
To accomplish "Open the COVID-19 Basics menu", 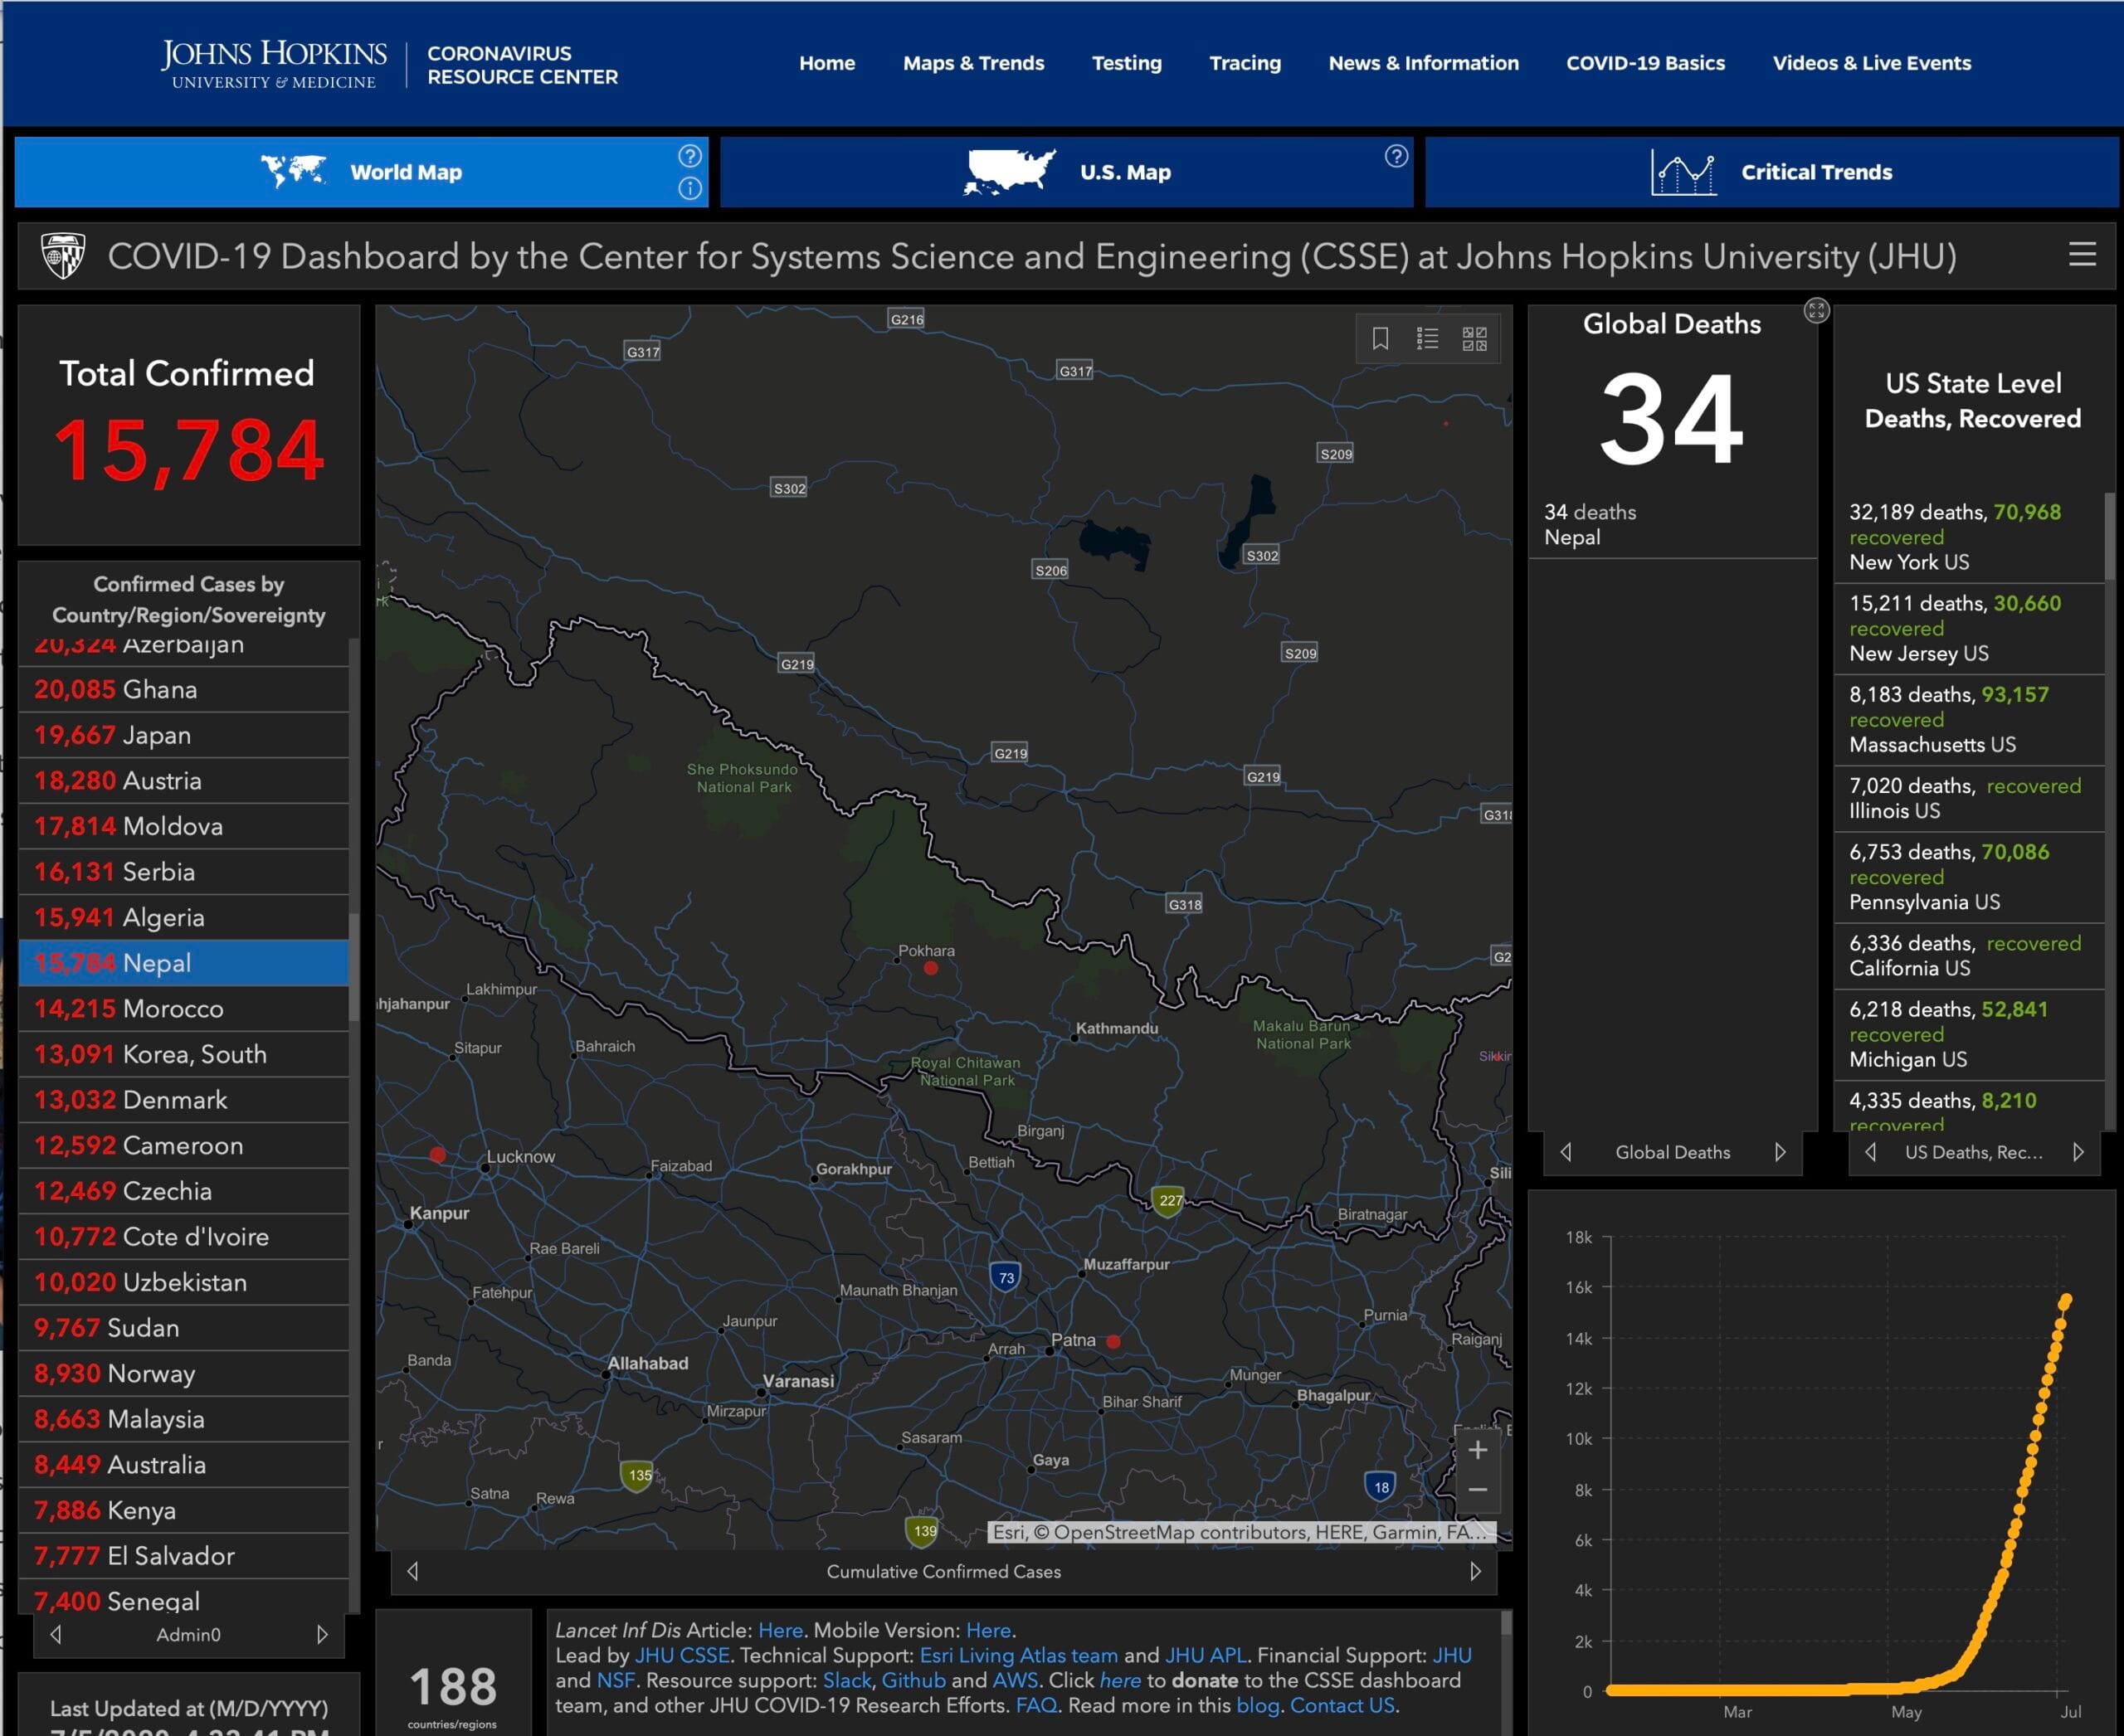I will pos(1644,63).
